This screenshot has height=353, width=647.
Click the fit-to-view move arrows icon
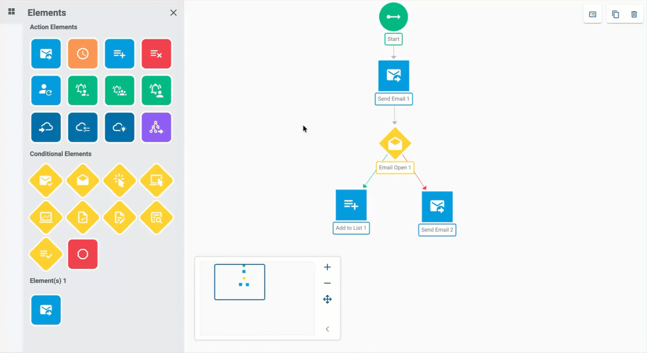(x=327, y=299)
